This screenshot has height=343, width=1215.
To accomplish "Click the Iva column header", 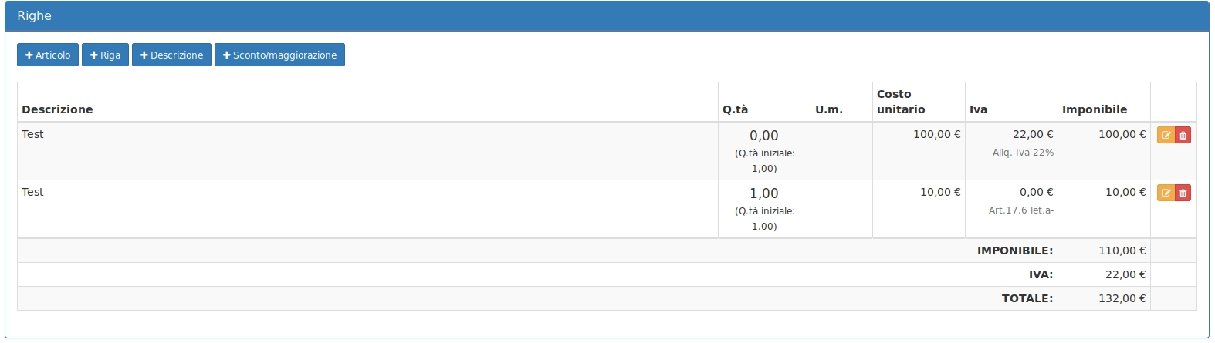I will pos(978,109).
